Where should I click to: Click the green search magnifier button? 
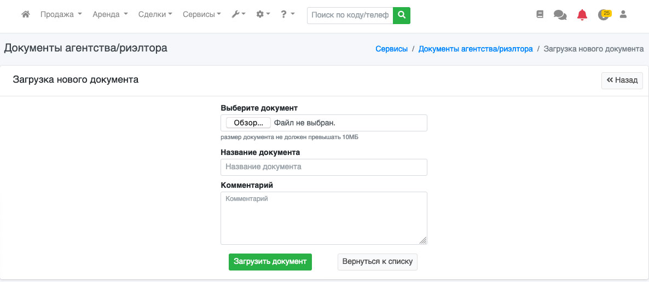402,15
